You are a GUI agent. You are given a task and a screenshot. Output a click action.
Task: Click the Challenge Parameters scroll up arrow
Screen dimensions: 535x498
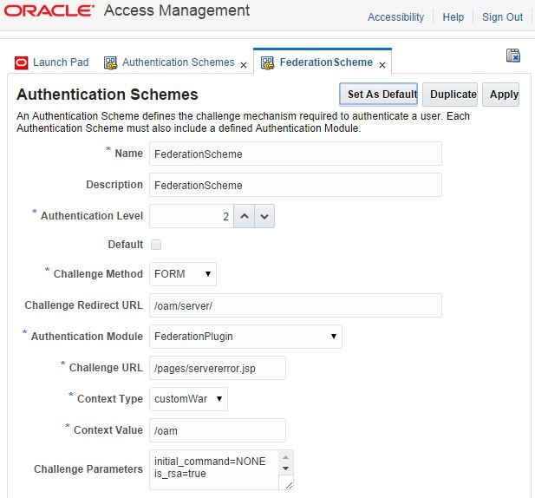pos(286,457)
